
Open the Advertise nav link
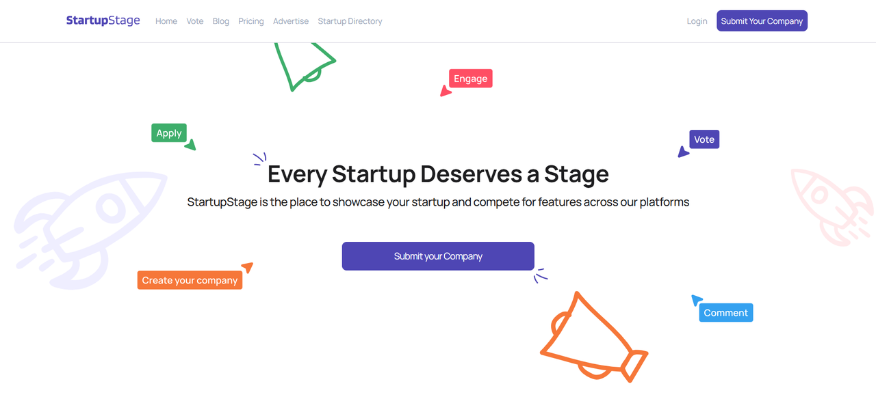tap(291, 21)
